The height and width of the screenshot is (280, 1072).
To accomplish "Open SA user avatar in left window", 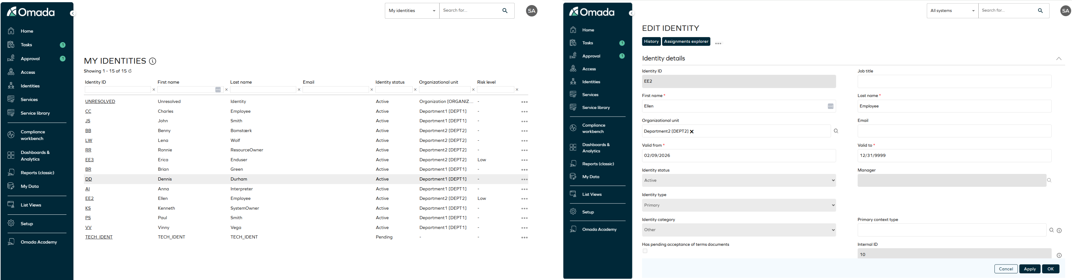I will coord(531,11).
